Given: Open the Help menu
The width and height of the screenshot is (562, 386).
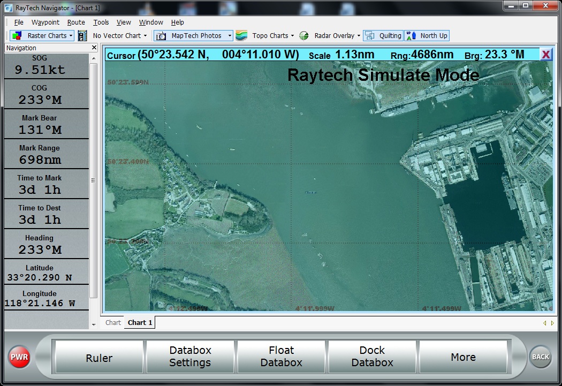Looking at the screenshot, I should 177,22.
